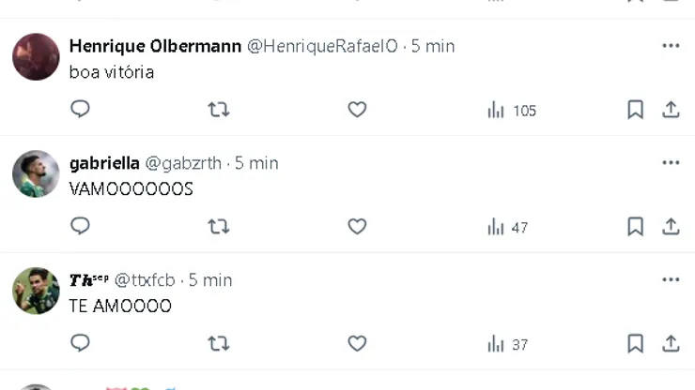Like gabriella's VAMOOOOOOS tweet
The image size is (695, 390).
pyautogui.click(x=357, y=226)
